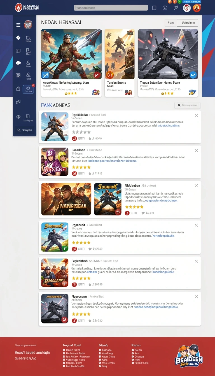This screenshot has height=376, width=215.
Task: Open the folder icon in the sidebar
Action: [28, 38]
